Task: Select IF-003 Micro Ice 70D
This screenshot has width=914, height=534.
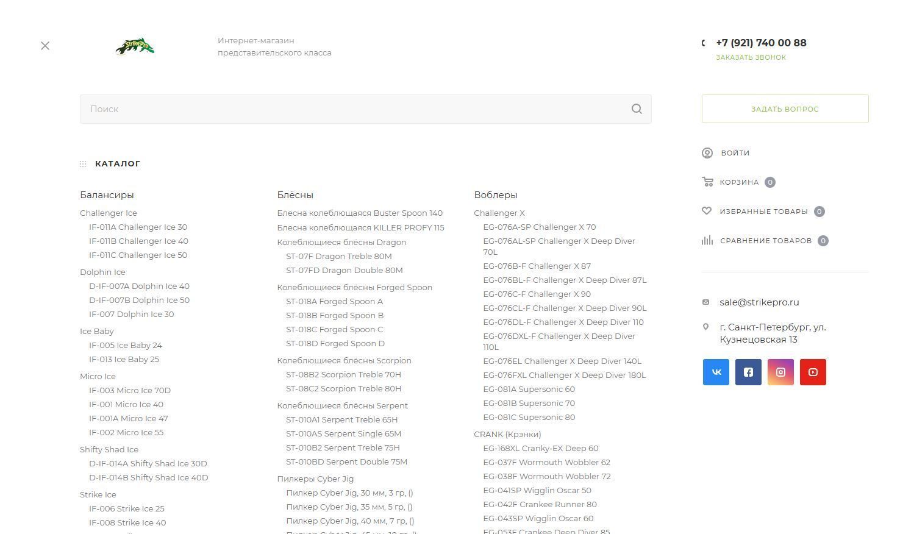Action: pos(130,390)
